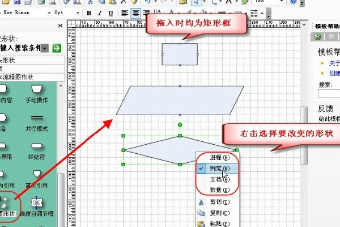This screenshot has width=340, height=227.
Task: Click the Copy toolbar icon
Action: [101, 2]
